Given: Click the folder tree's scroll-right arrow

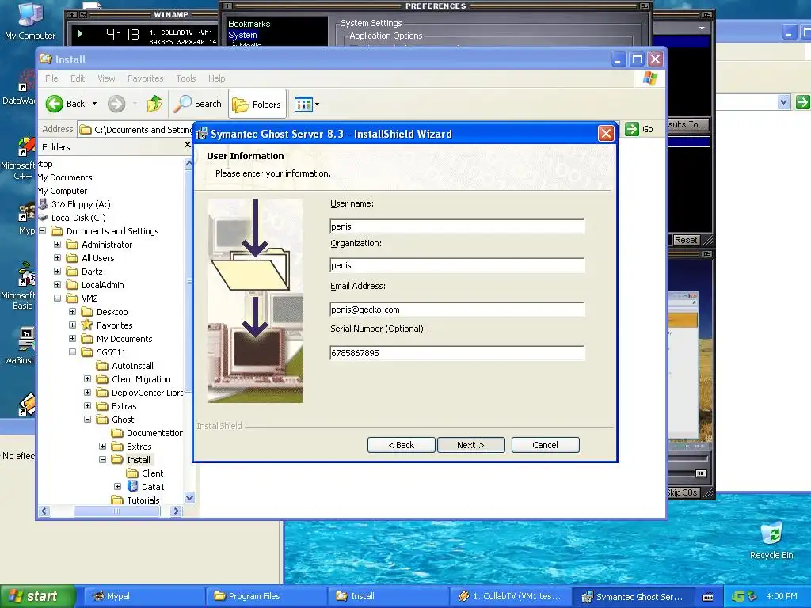Looking at the screenshot, I should point(176,511).
